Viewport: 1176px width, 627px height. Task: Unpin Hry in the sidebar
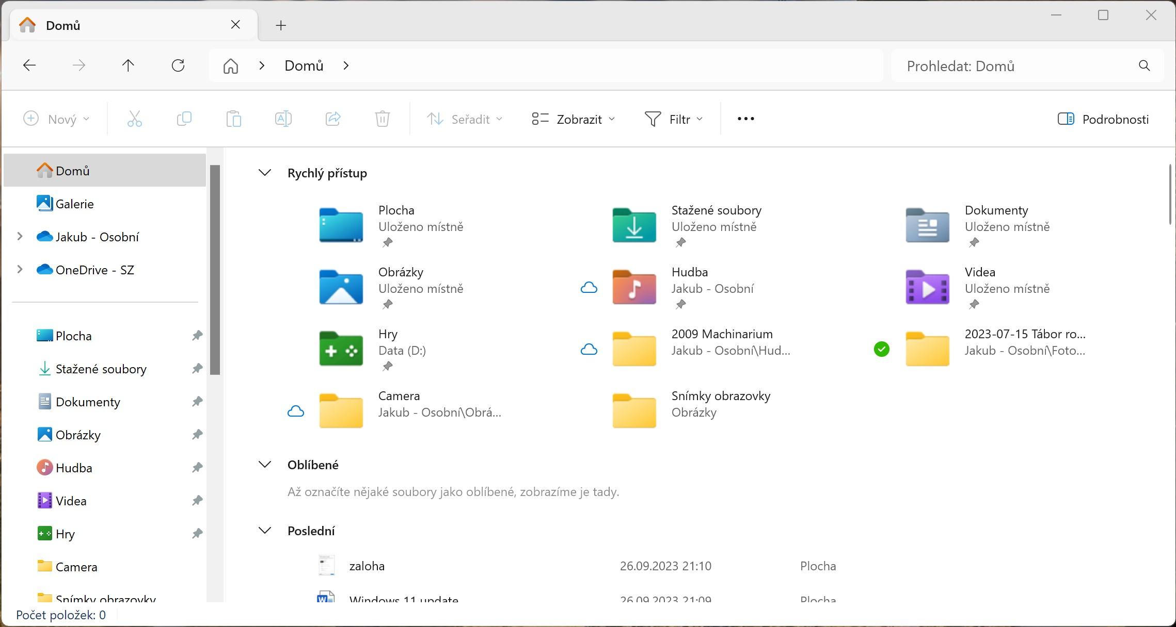point(197,534)
